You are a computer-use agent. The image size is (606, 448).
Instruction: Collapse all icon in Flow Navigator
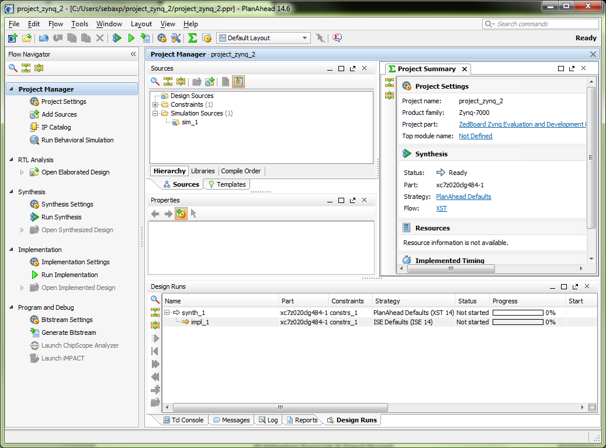click(26, 68)
